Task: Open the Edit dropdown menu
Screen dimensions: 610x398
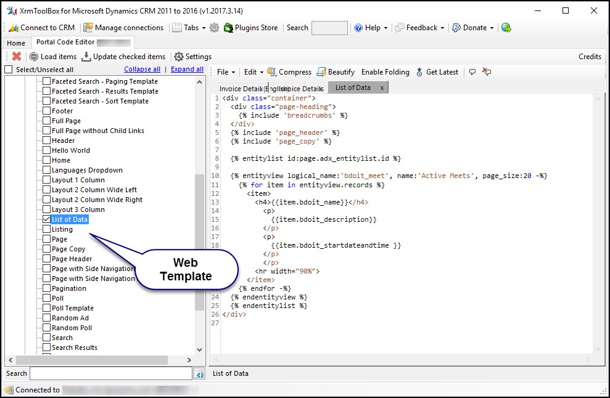Action: 250,71
